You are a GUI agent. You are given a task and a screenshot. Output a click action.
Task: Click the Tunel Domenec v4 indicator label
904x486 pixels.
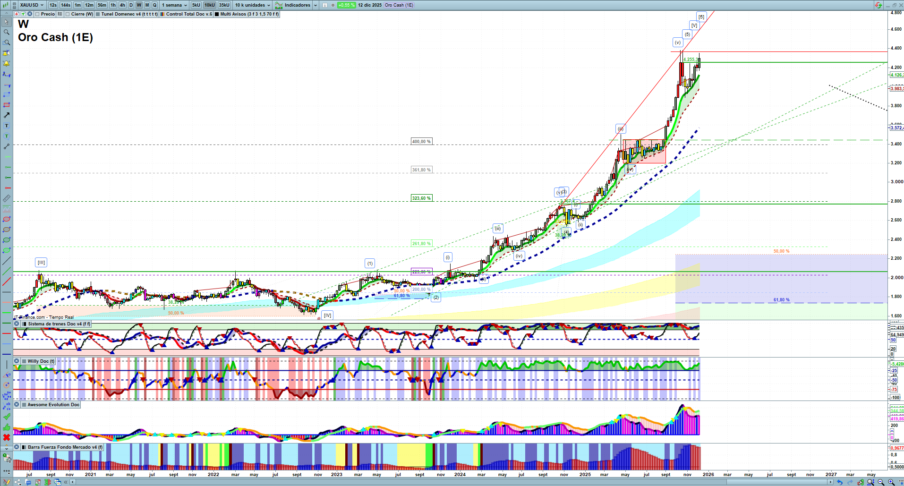(129, 14)
